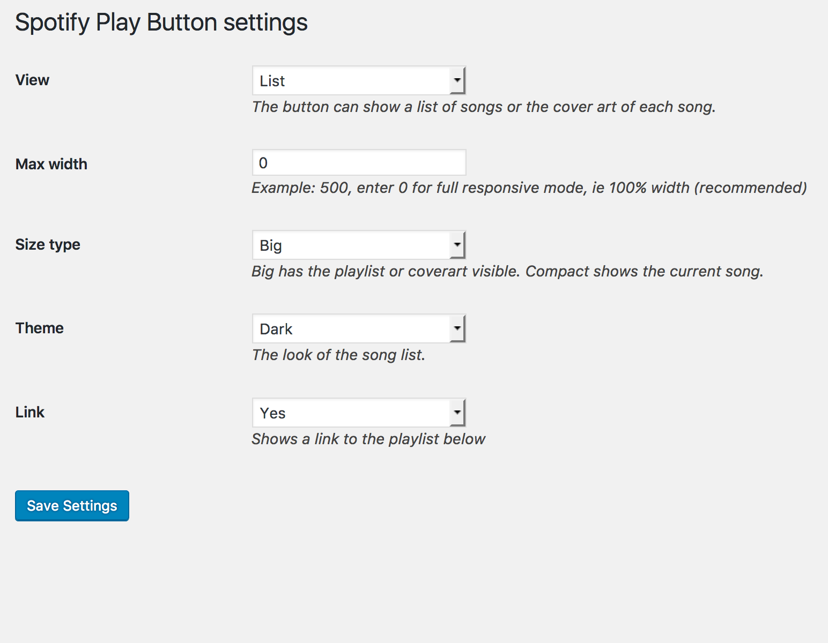Click the Link field label

(30, 413)
